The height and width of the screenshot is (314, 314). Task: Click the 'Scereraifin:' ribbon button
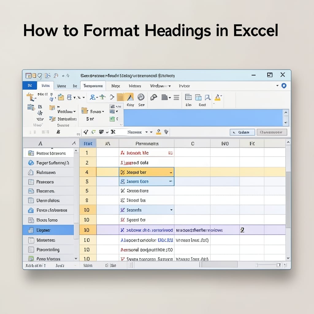[63, 119]
